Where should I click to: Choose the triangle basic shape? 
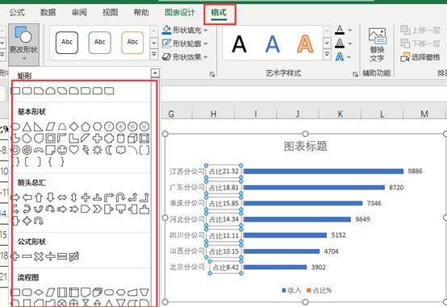coord(27,127)
